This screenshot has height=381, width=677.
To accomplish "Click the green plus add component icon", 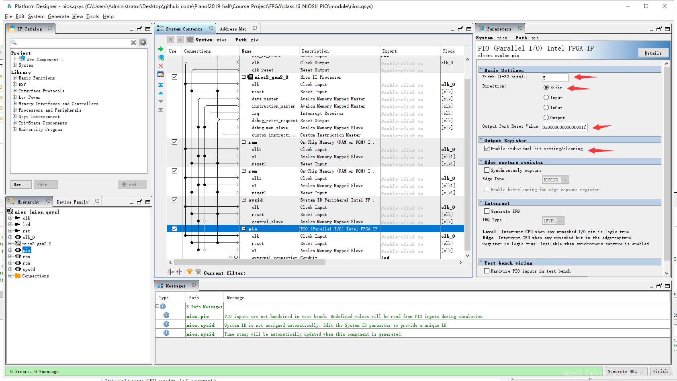I will pyautogui.click(x=161, y=49).
